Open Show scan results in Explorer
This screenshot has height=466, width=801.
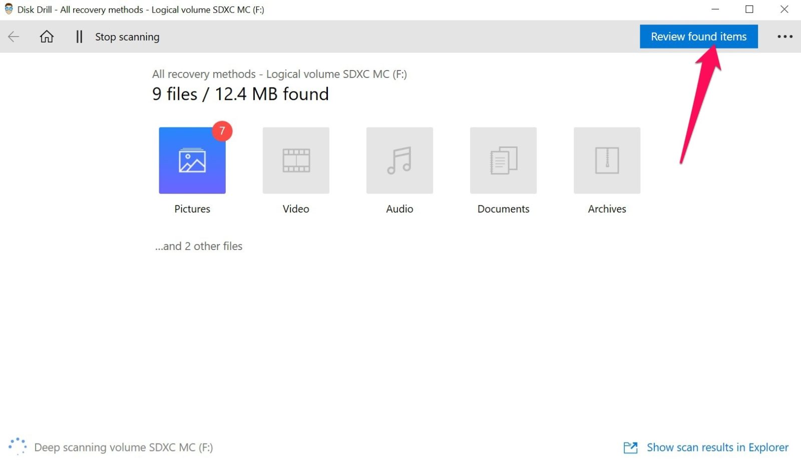click(717, 447)
